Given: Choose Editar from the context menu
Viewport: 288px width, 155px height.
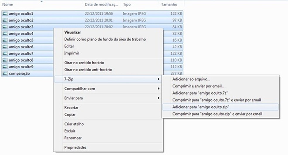Looking at the screenshot, I should [69, 46].
